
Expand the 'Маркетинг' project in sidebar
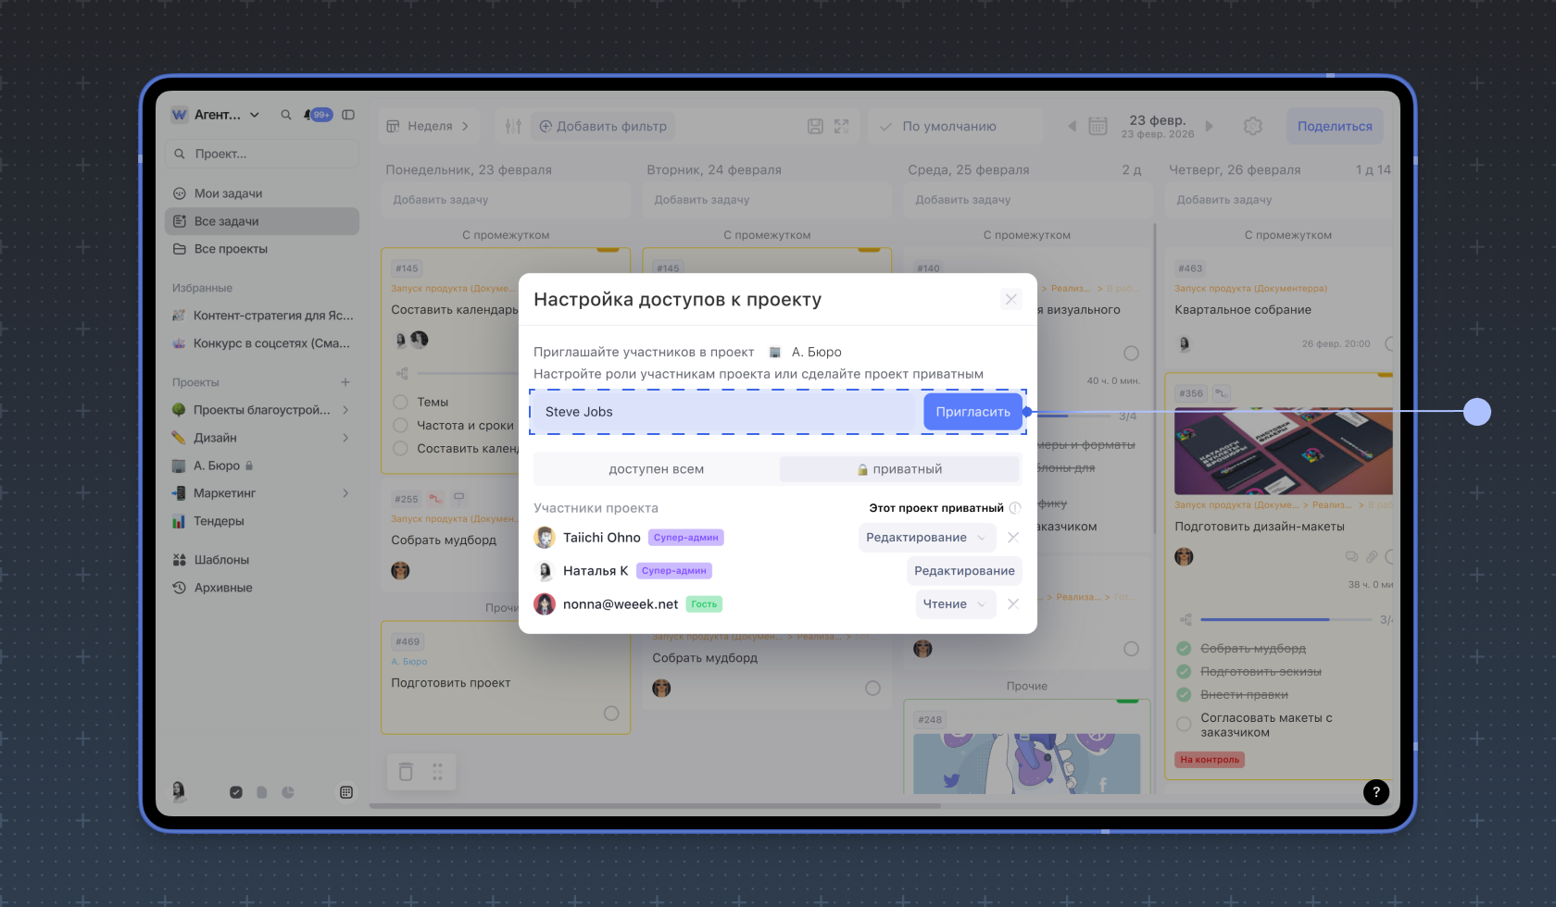pyautogui.click(x=345, y=493)
